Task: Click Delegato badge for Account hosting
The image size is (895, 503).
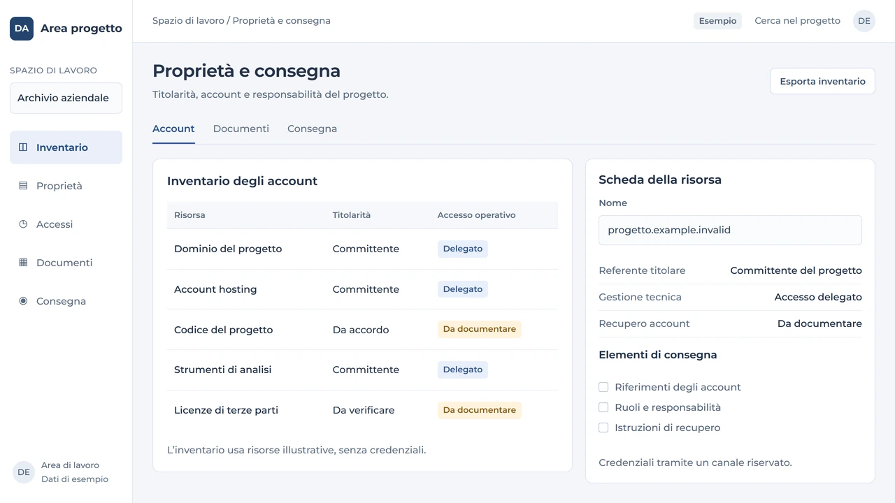Action: 463,289
